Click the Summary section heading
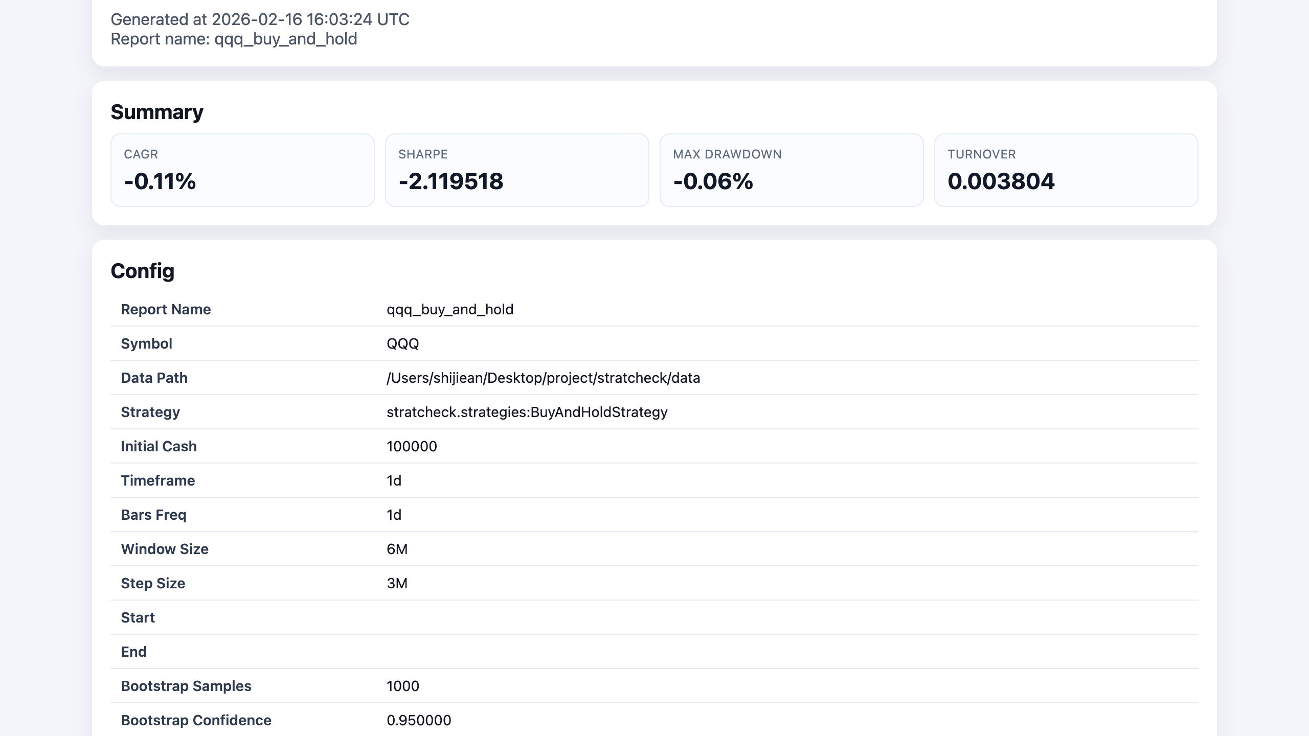 tap(157, 112)
